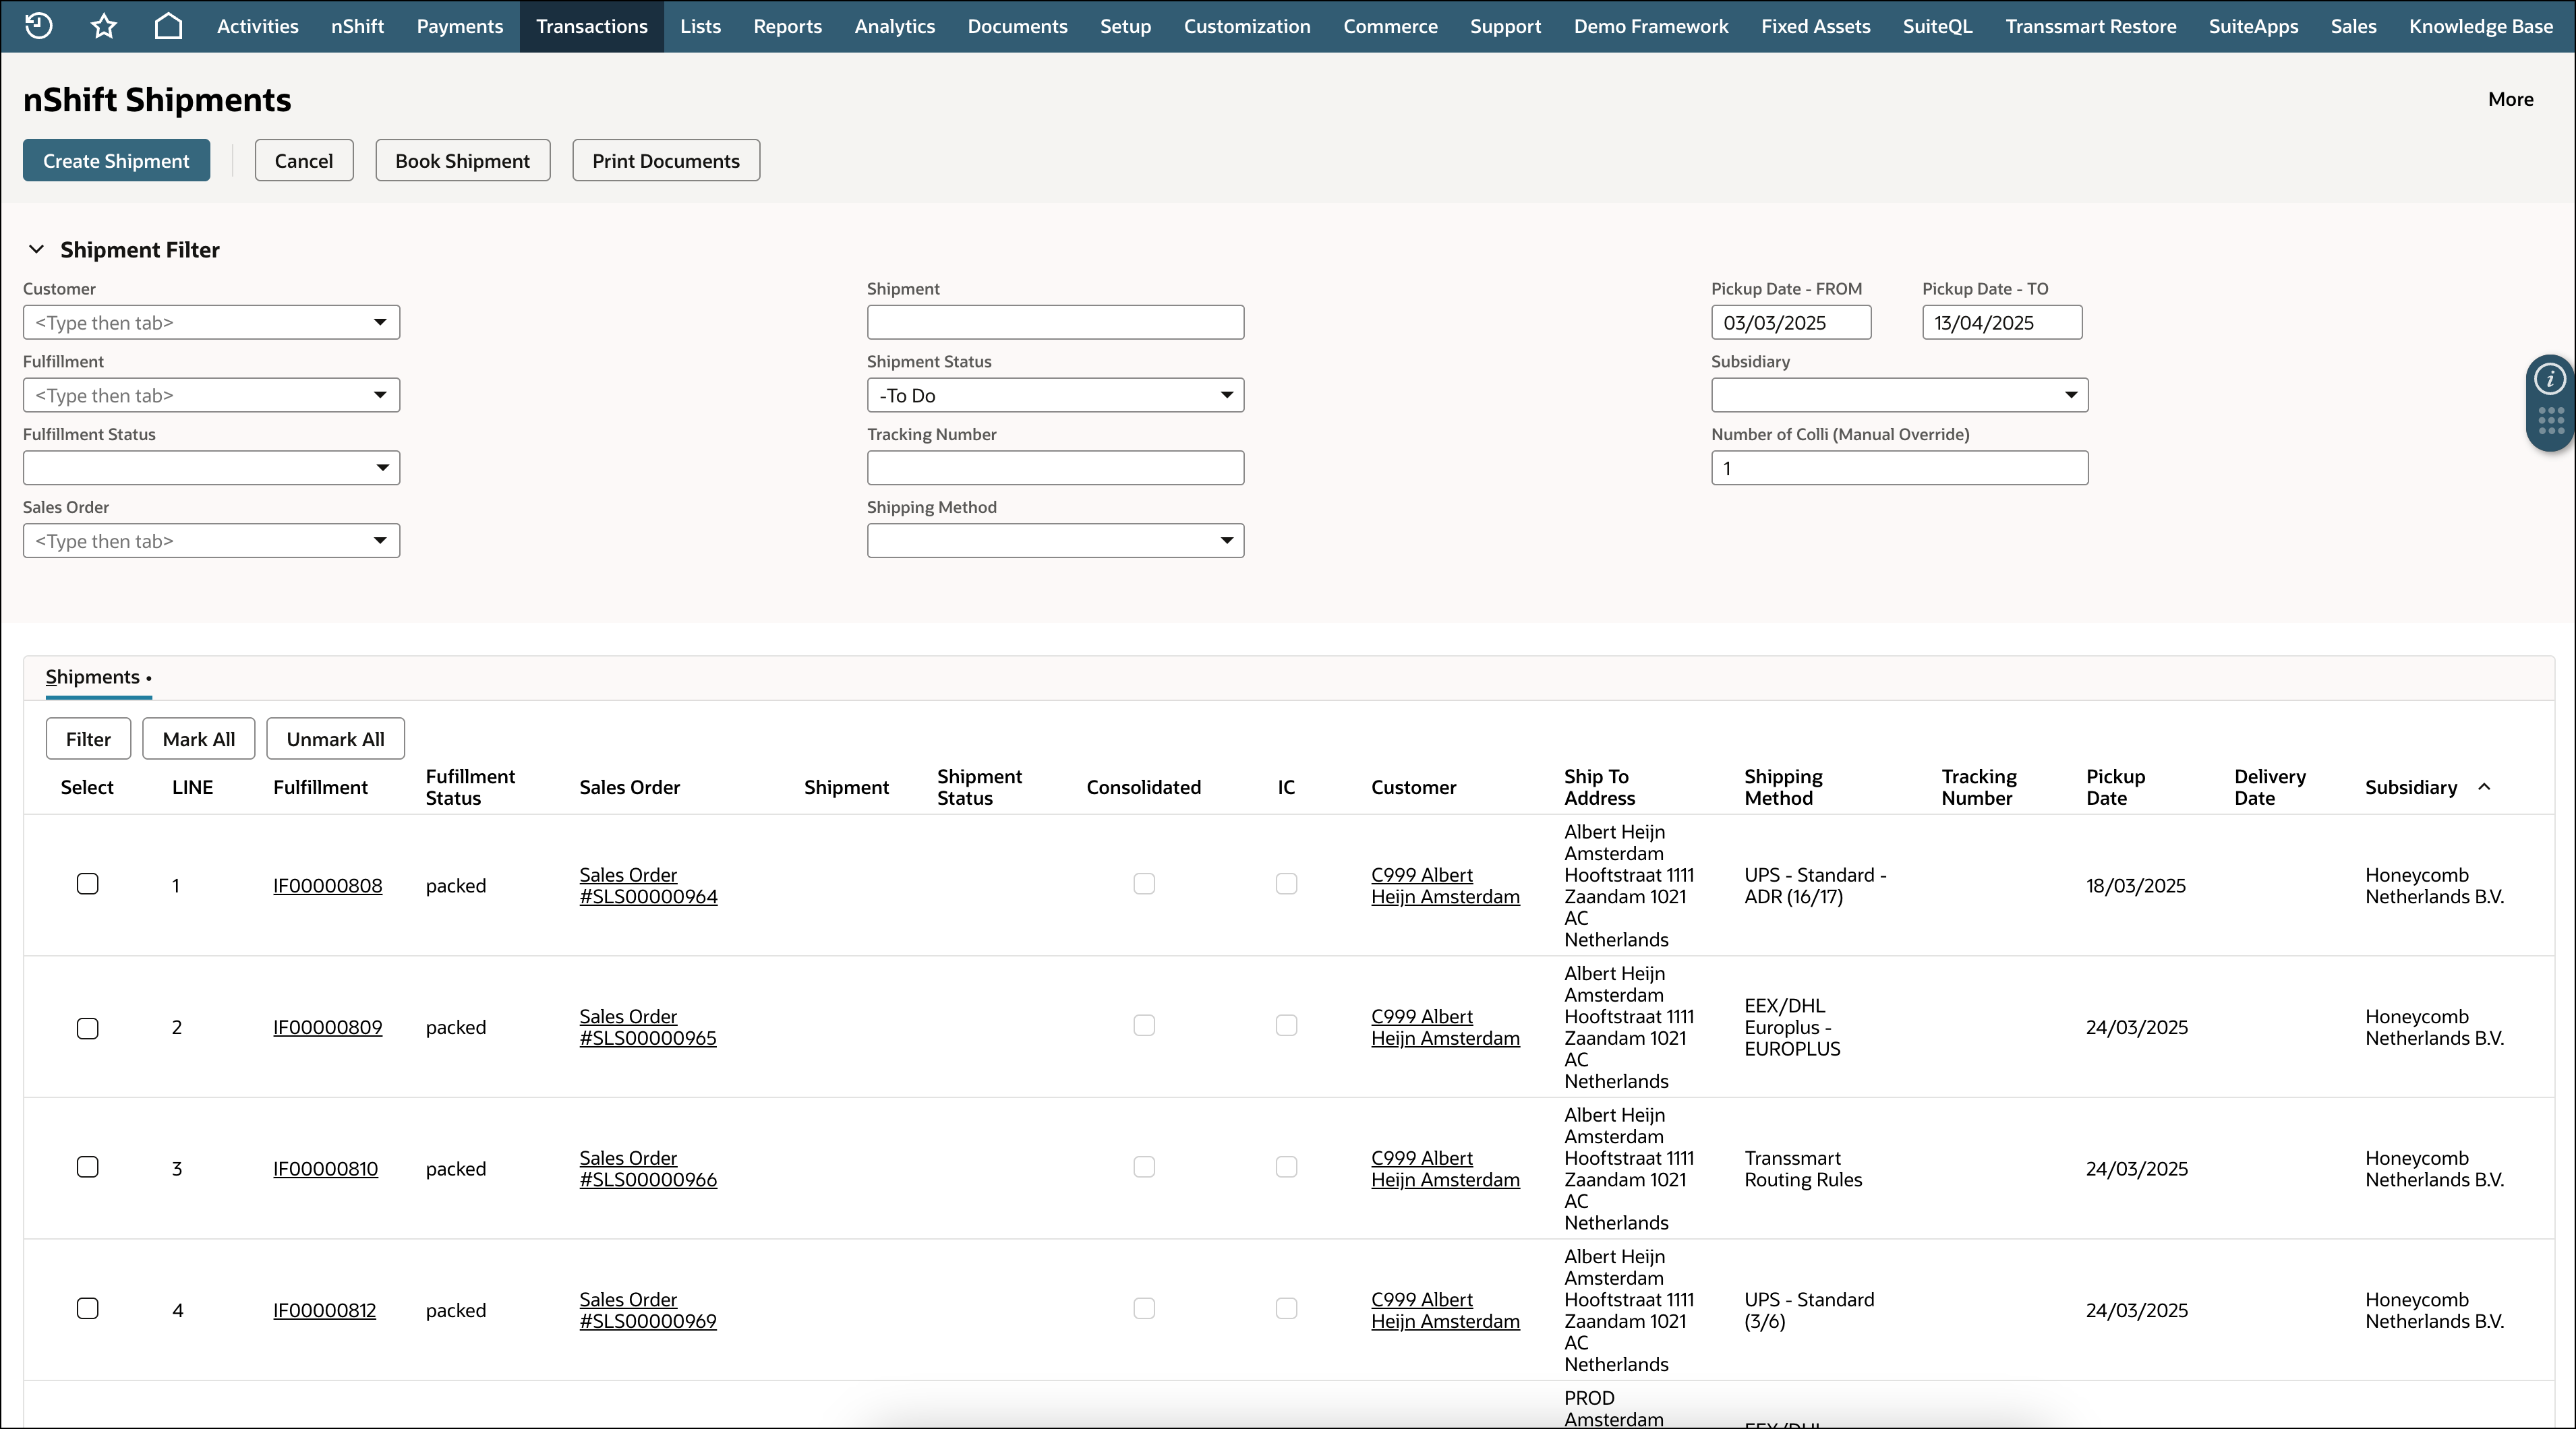2576x1429 pixels.
Task: Open the info help icon on right edge
Action: coord(2549,379)
